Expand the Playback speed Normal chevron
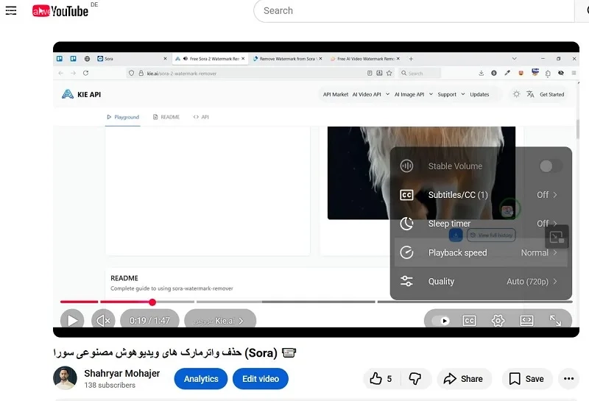589x401 pixels. click(x=555, y=252)
